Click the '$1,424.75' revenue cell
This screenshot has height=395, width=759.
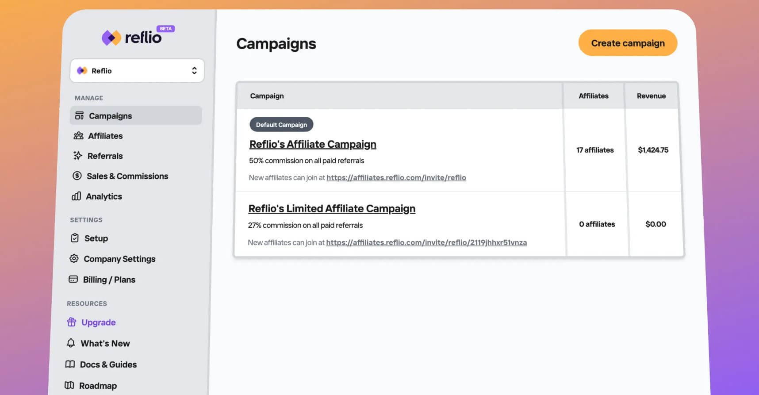(653, 150)
